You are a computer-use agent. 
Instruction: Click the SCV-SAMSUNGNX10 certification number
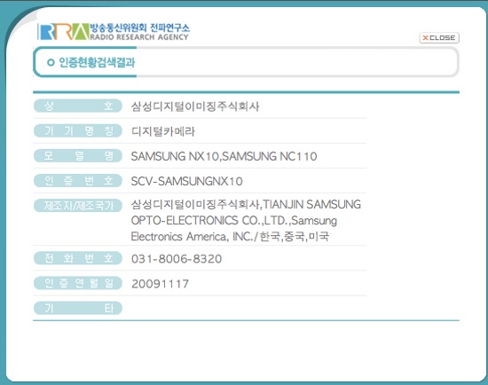[x=186, y=181]
